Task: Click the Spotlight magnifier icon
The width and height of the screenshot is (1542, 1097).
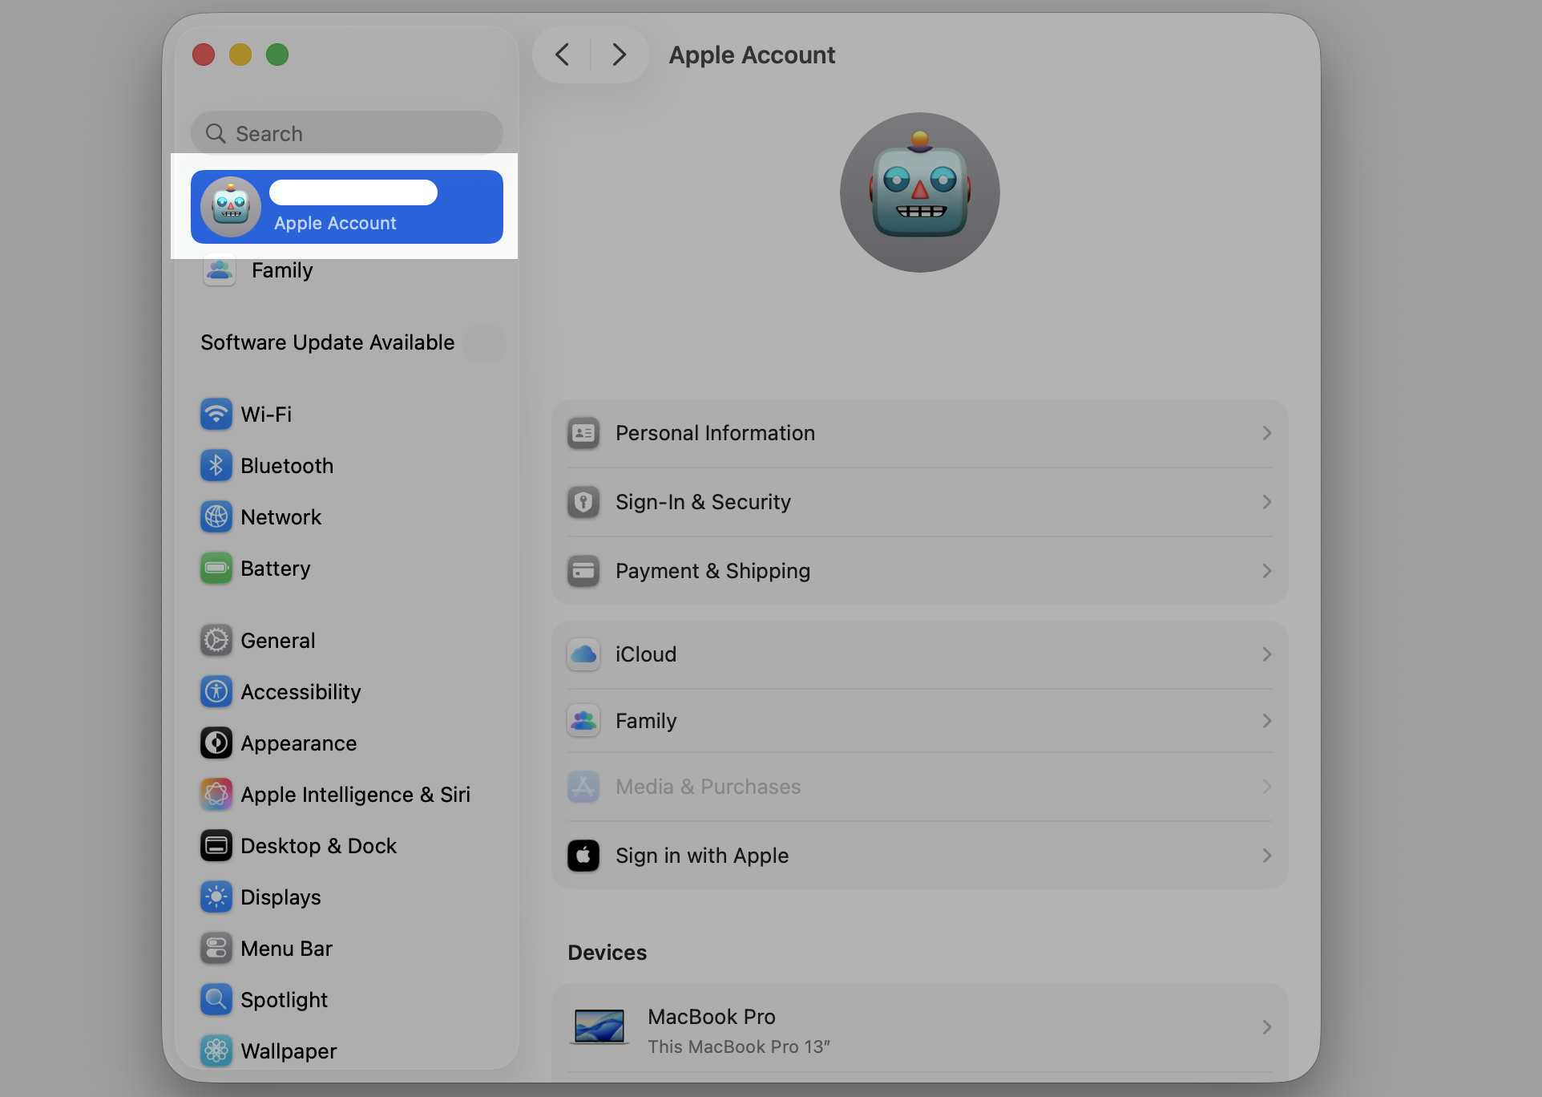Action: tap(216, 1000)
